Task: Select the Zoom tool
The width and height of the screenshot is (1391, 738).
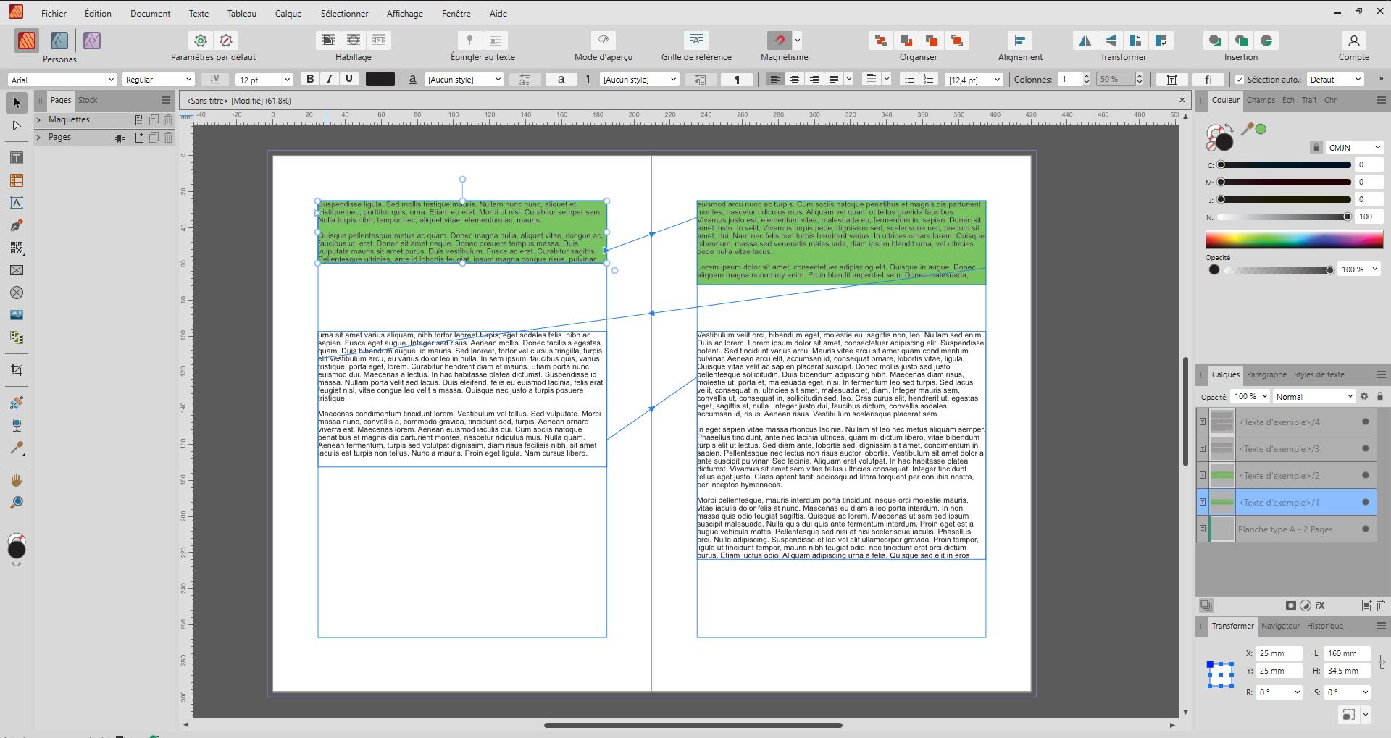Action: tap(17, 503)
